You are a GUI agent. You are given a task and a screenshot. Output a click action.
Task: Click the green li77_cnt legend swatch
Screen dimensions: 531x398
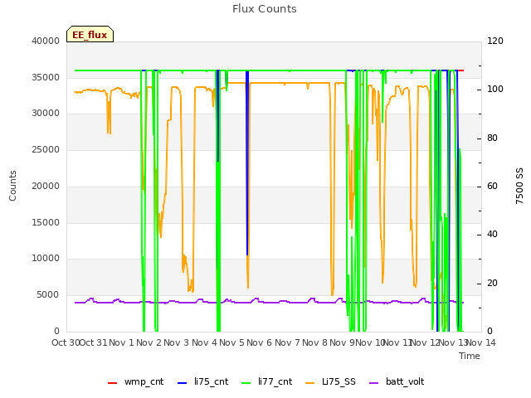[x=246, y=383]
